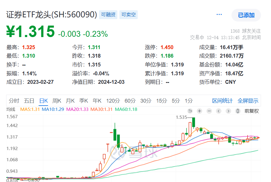Click the current price ¥1.315
Screen dimensions: 271x182
click(x=30, y=31)
